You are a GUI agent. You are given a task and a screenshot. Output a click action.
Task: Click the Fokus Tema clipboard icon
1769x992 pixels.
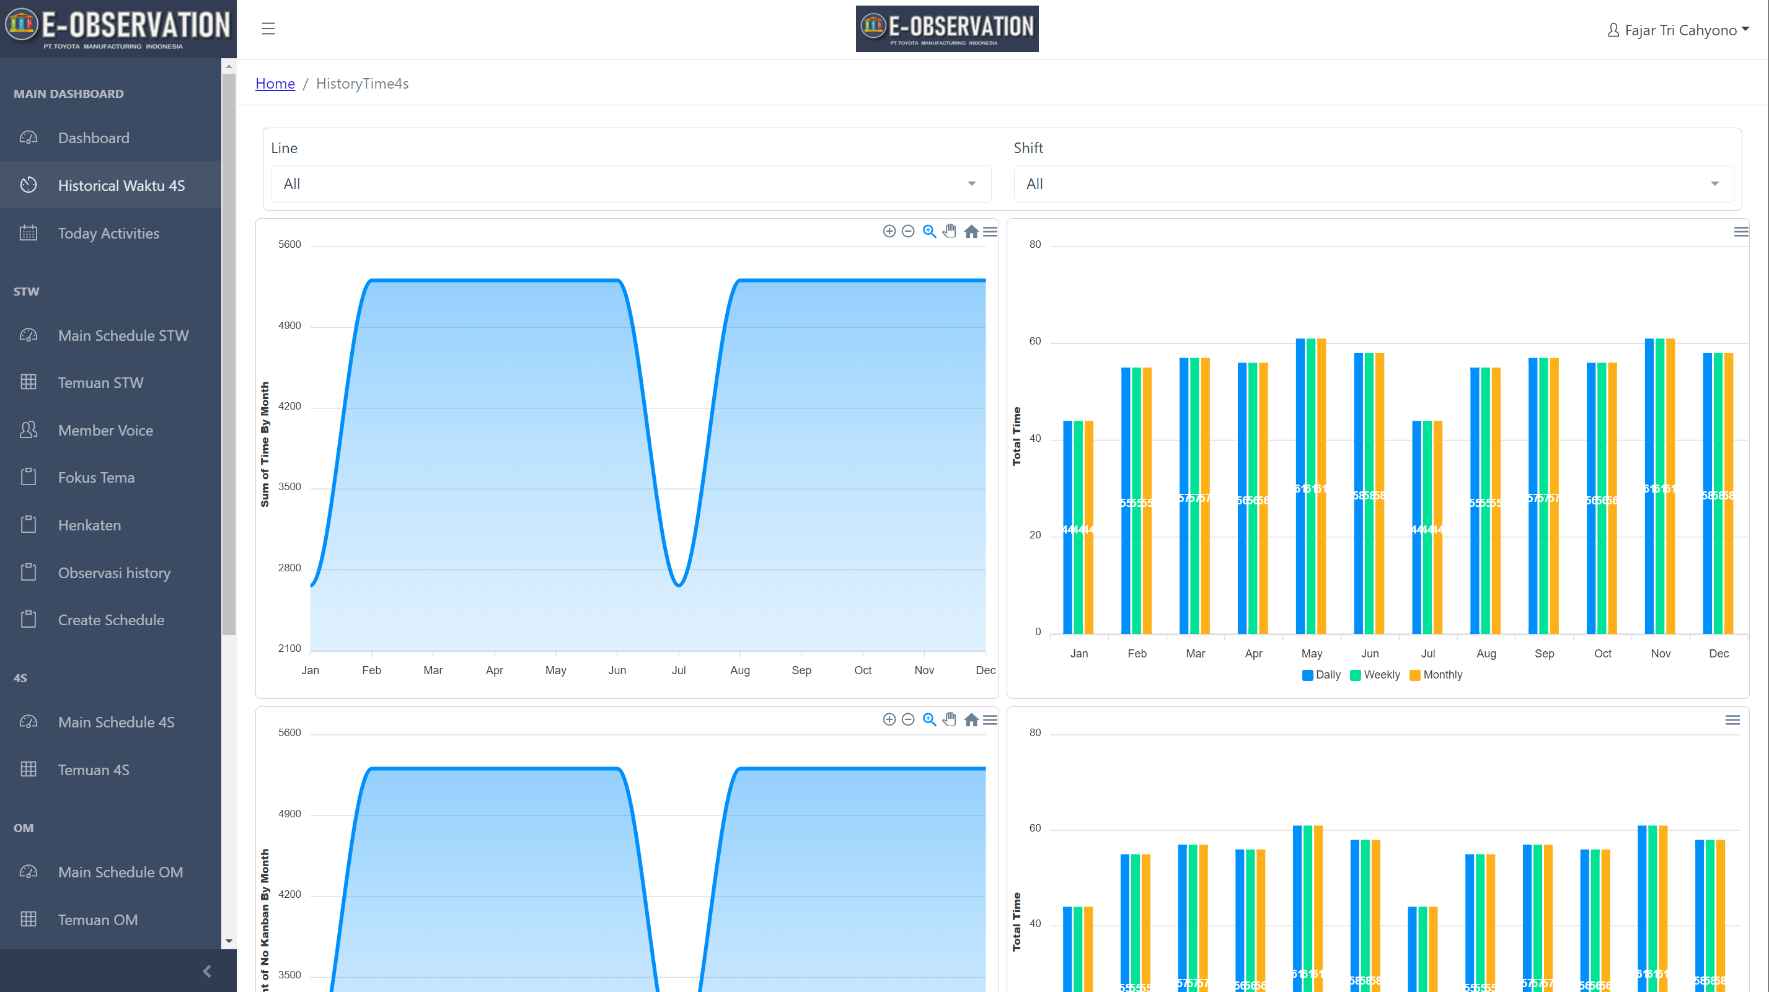pyautogui.click(x=28, y=477)
